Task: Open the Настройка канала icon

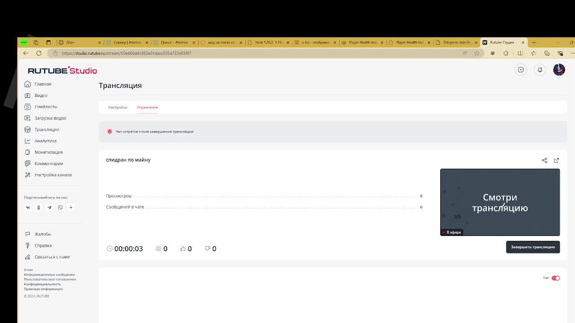Action: click(x=27, y=175)
